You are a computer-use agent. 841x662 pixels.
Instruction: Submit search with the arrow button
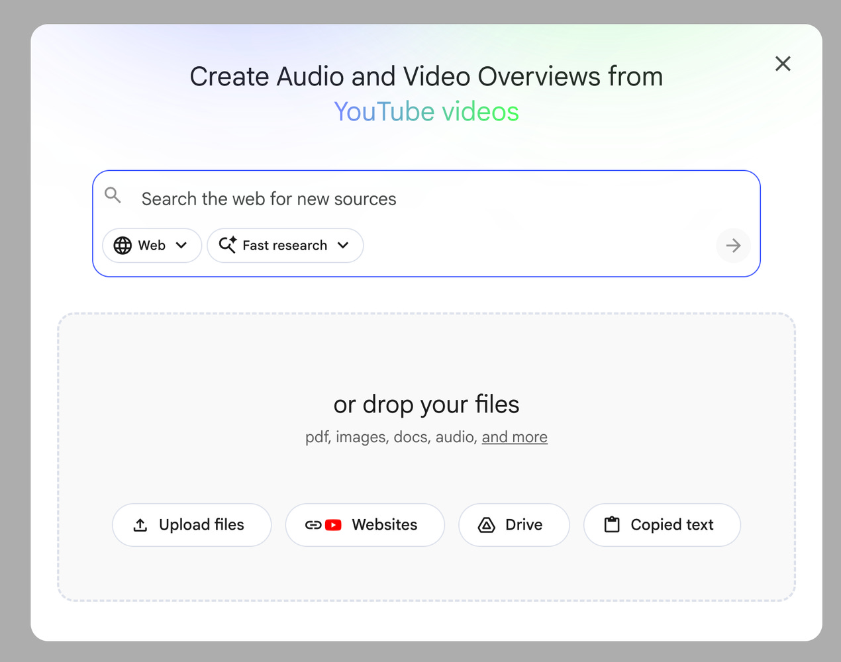click(x=733, y=246)
